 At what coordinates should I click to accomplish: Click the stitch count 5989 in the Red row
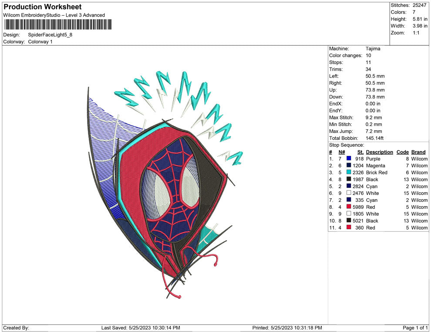[x=358, y=207]
